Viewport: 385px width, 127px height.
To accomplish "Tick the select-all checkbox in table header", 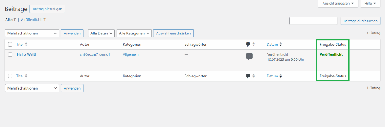I will (x=10, y=44).
